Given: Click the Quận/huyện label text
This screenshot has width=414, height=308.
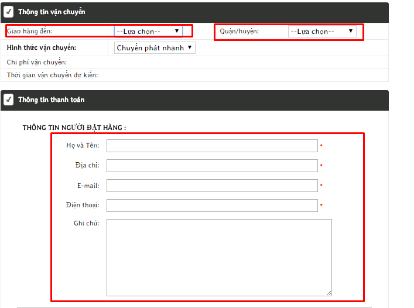Looking at the screenshot, I should coord(239,32).
